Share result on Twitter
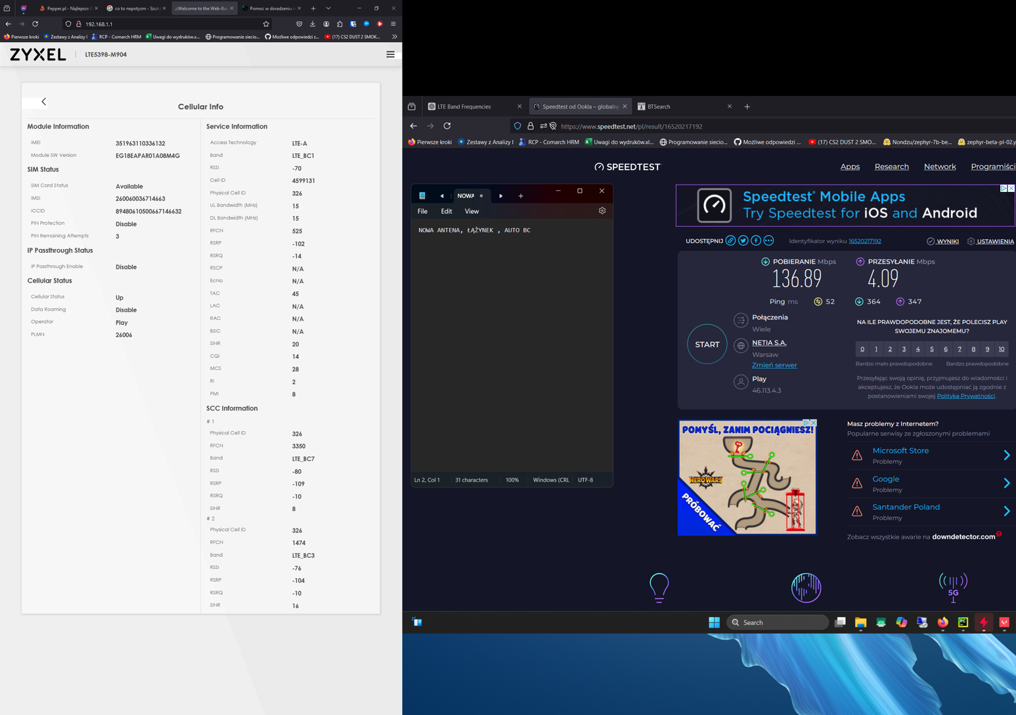 click(x=743, y=241)
